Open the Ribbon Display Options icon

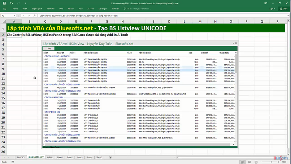coord(266,3)
